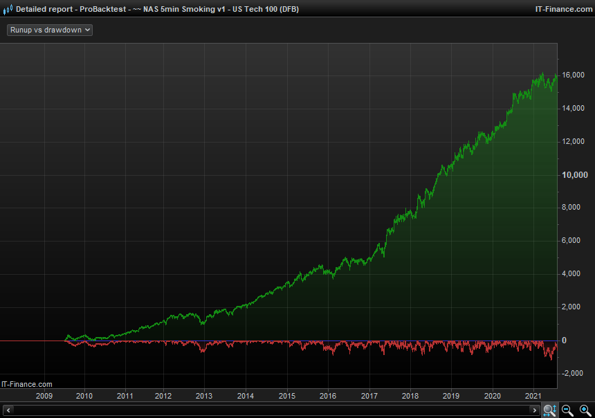The image size is (595, 418).
Task: Click the -2,000 value on the vertical axis
Action: pos(573,374)
